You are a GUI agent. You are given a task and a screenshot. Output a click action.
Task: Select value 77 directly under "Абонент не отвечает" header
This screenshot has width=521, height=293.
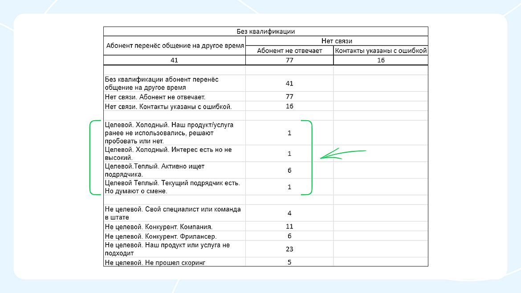point(289,60)
